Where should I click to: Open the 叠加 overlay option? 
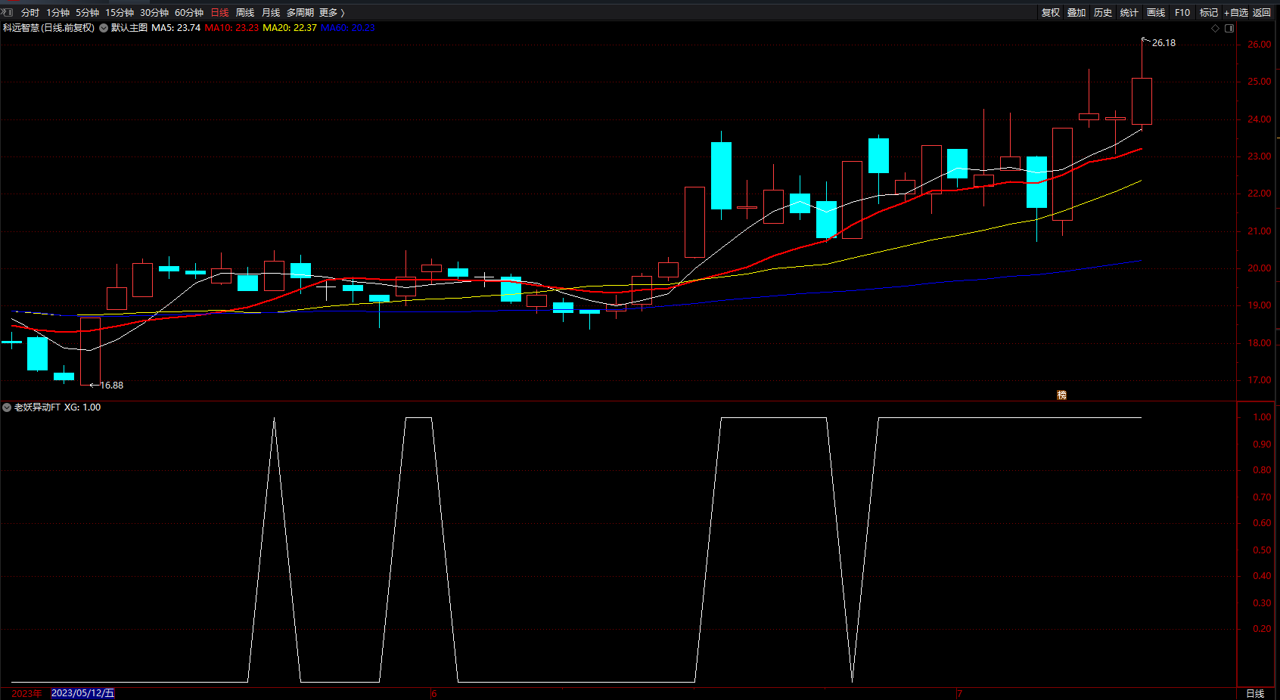(x=1077, y=12)
